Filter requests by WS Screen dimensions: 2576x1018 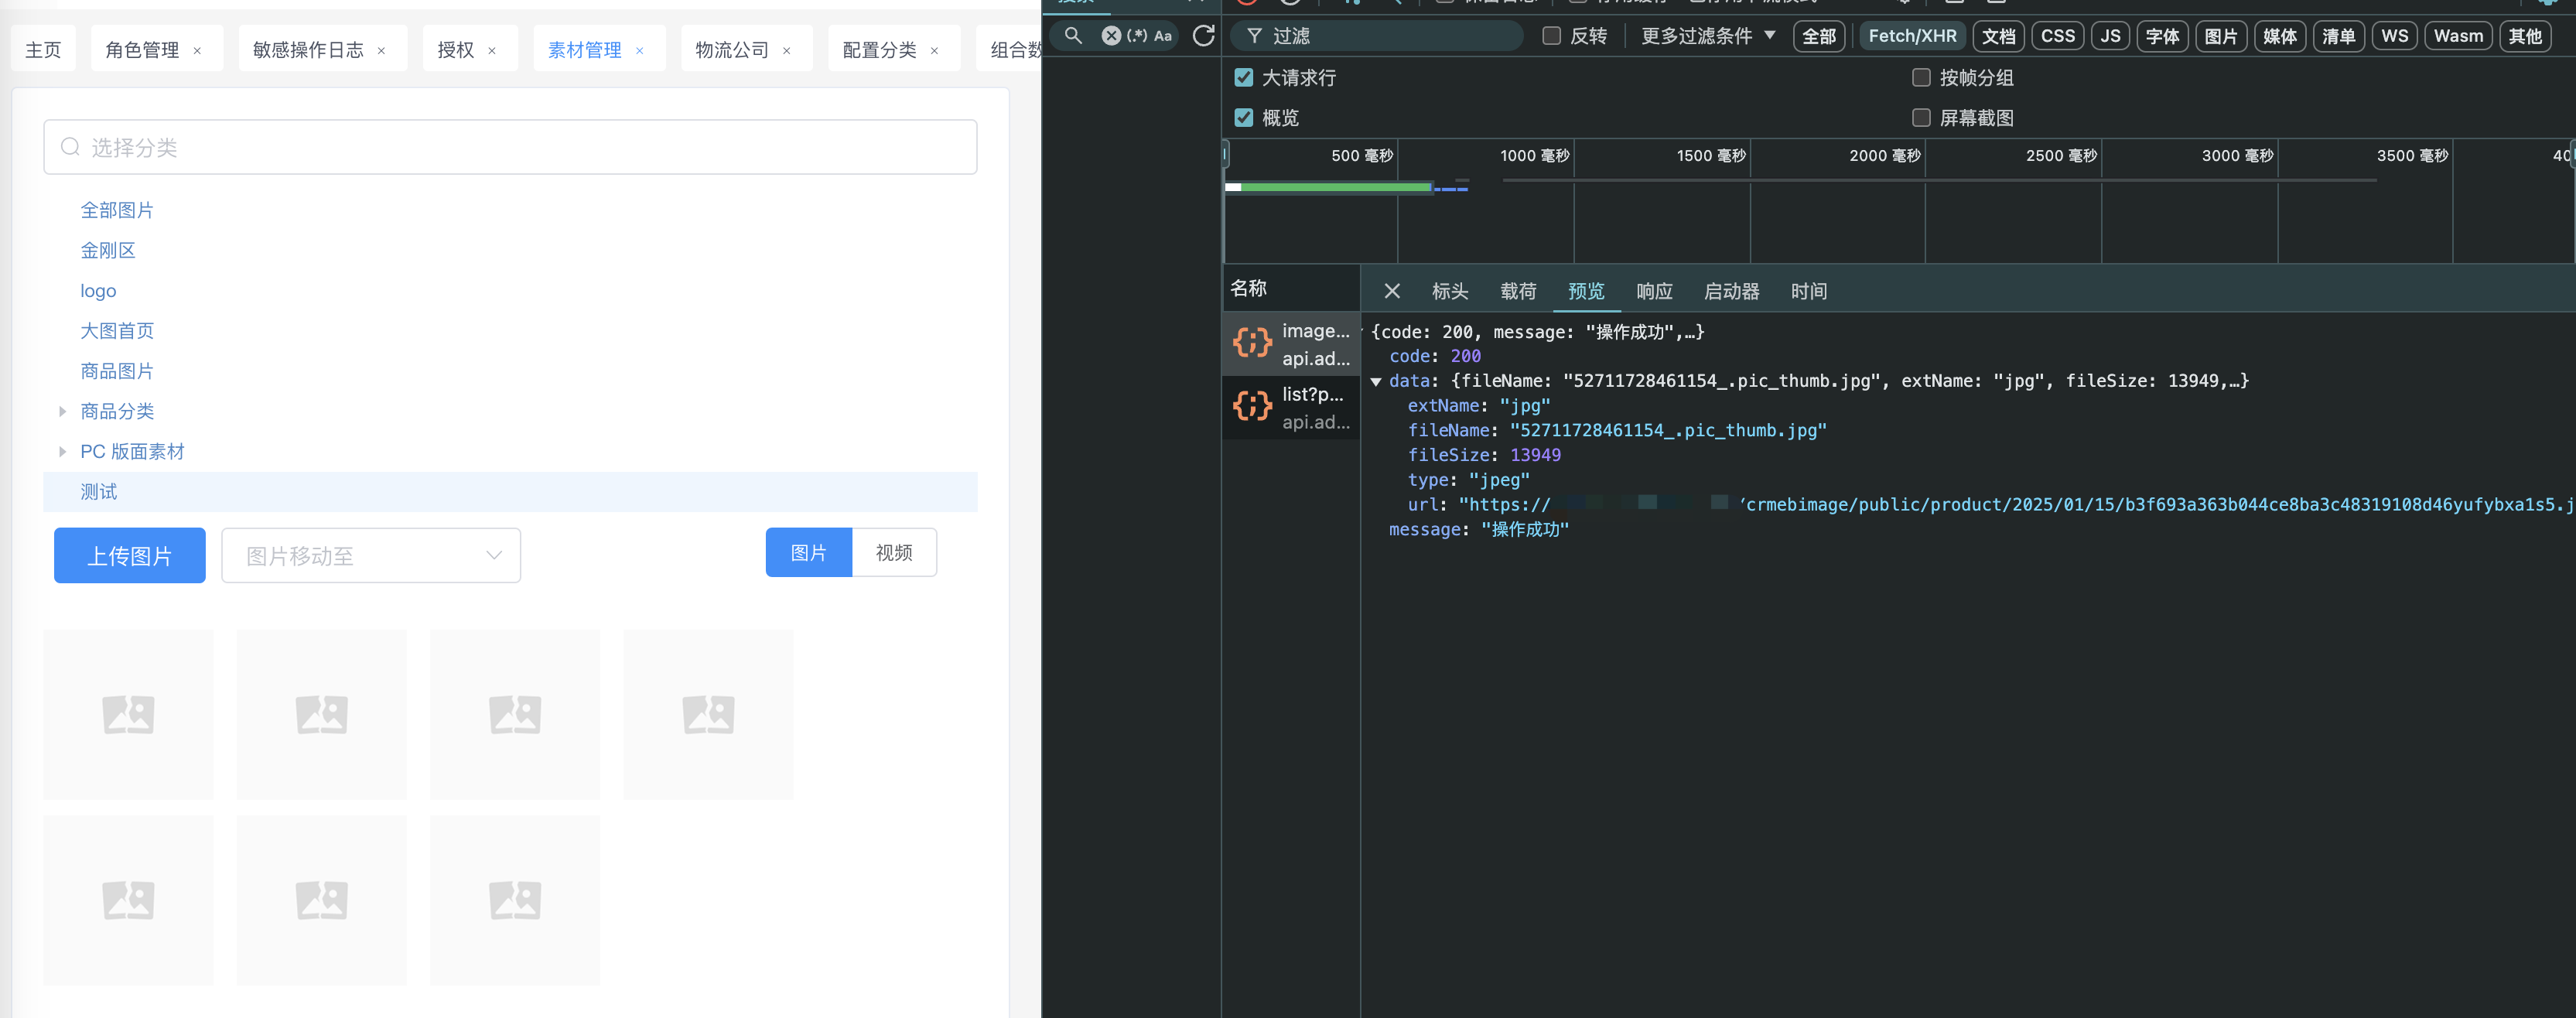point(2394,36)
